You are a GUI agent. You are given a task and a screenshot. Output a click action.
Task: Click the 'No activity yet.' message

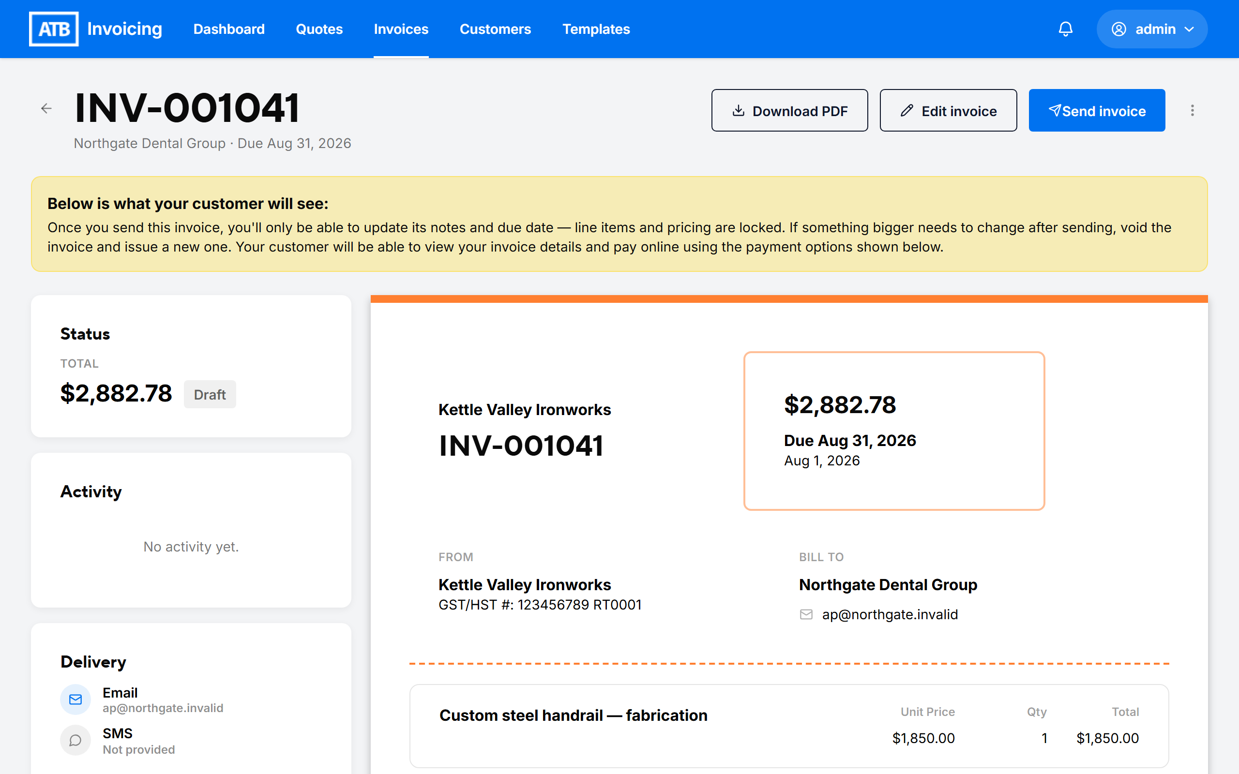[191, 547]
